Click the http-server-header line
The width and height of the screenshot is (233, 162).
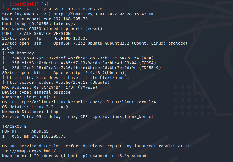(56, 83)
